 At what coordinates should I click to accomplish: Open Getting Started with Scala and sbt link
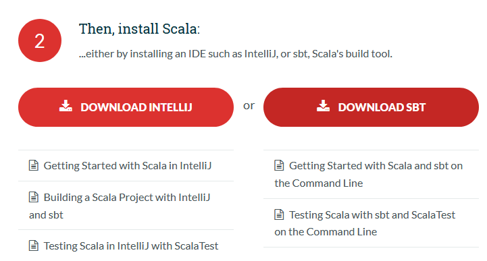point(369,174)
